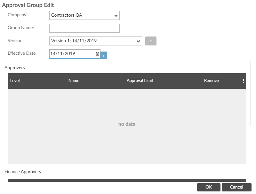Open the Approvers table column options menu
The height and width of the screenshot is (194, 256).
tap(244, 81)
